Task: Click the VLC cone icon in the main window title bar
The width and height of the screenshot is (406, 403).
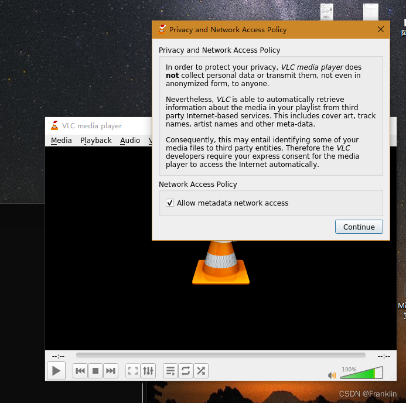Action: pos(54,125)
